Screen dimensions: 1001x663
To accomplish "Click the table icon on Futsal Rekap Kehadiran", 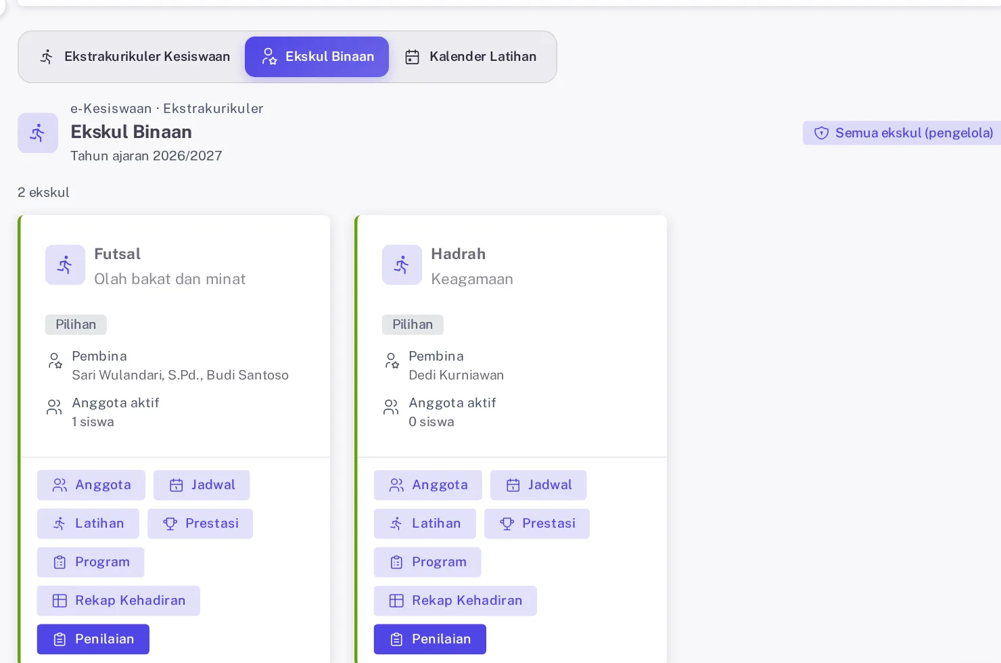I will tap(60, 601).
